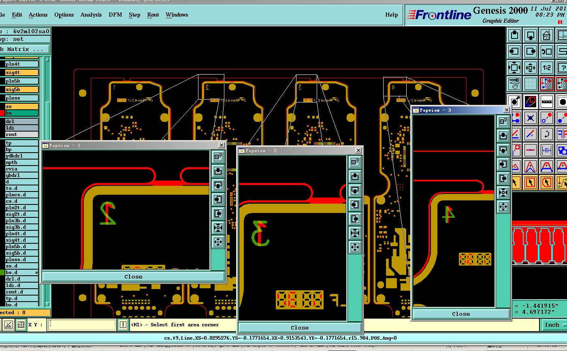Image resolution: width=567 pixels, height=351 pixels.
Task: Open the Help menu
Action: click(391, 15)
